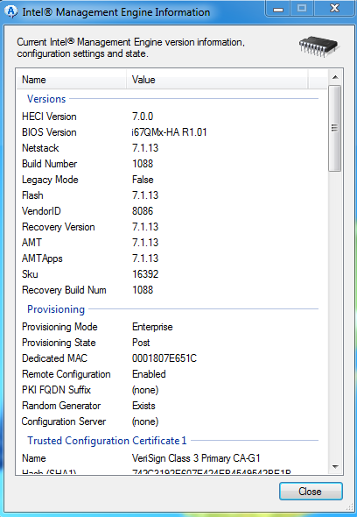This screenshot has height=517, width=357.
Task: Select the Provisioning Mode row
Action: coord(171,327)
